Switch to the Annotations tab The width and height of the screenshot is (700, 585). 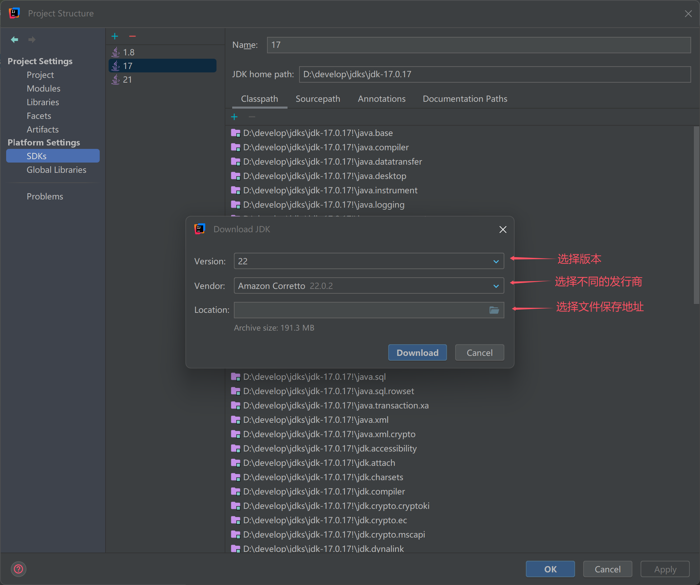pyautogui.click(x=381, y=99)
